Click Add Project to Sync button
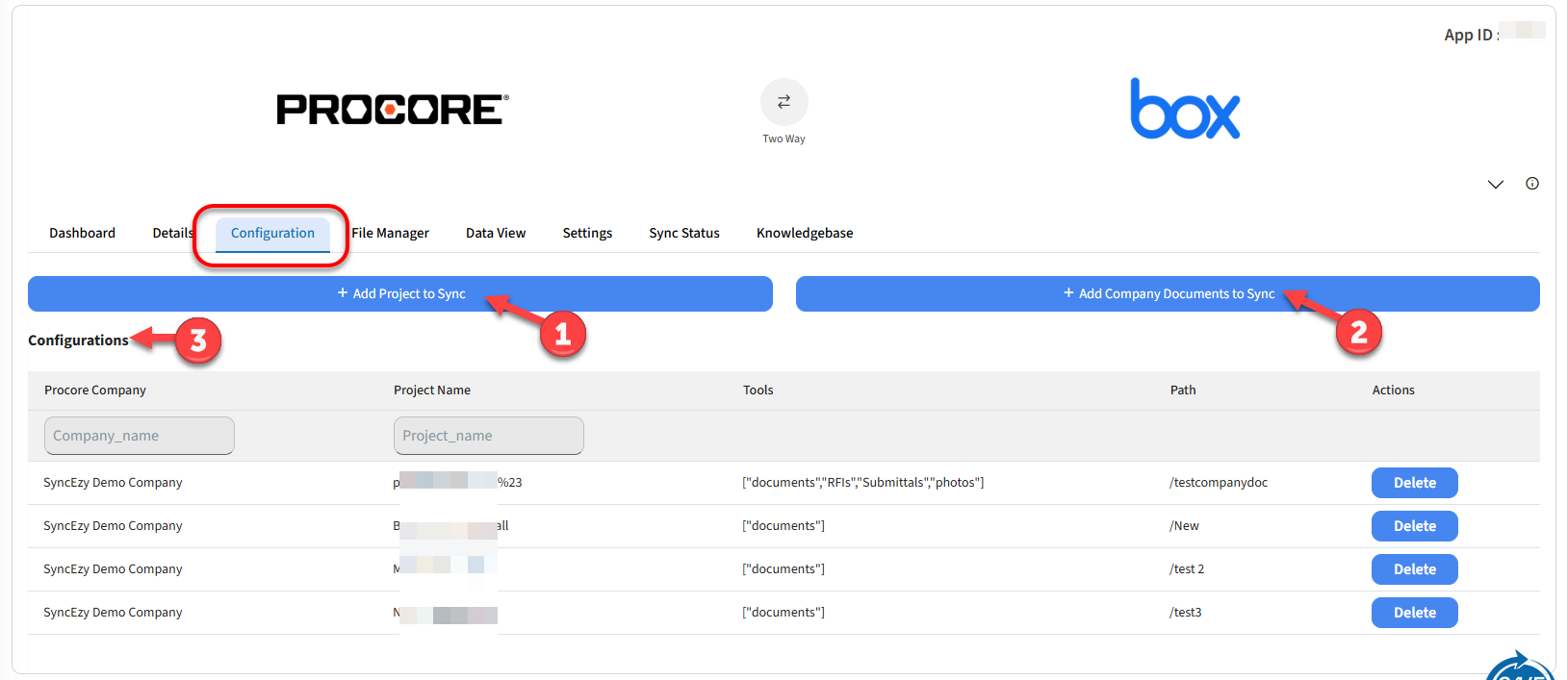This screenshot has width=1567, height=680. [x=400, y=293]
